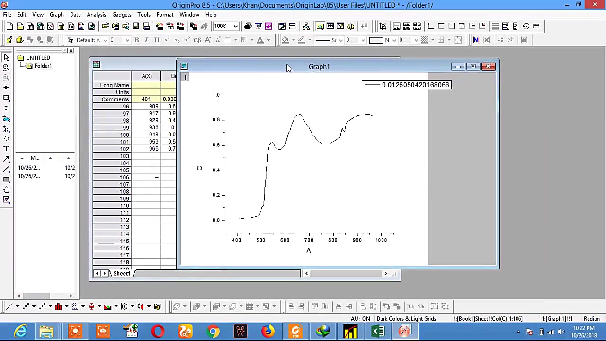Click the Open project folder icon
The height and width of the screenshot is (341, 606).
click(x=105, y=27)
